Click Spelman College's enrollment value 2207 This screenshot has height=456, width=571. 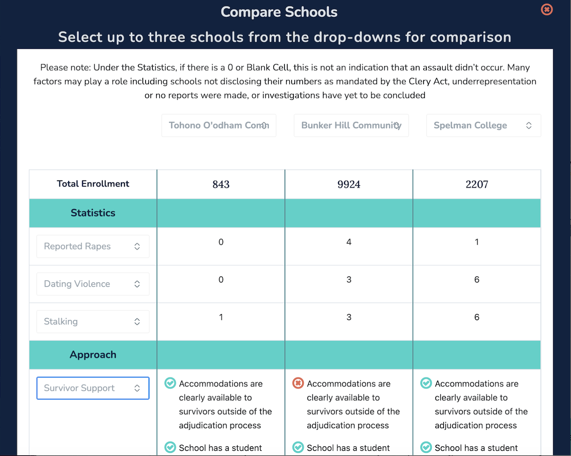tap(477, 184)
